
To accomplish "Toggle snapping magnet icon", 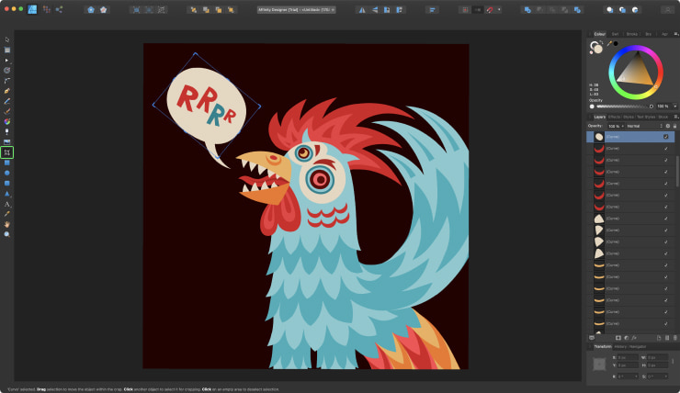I will pos(490,9).
